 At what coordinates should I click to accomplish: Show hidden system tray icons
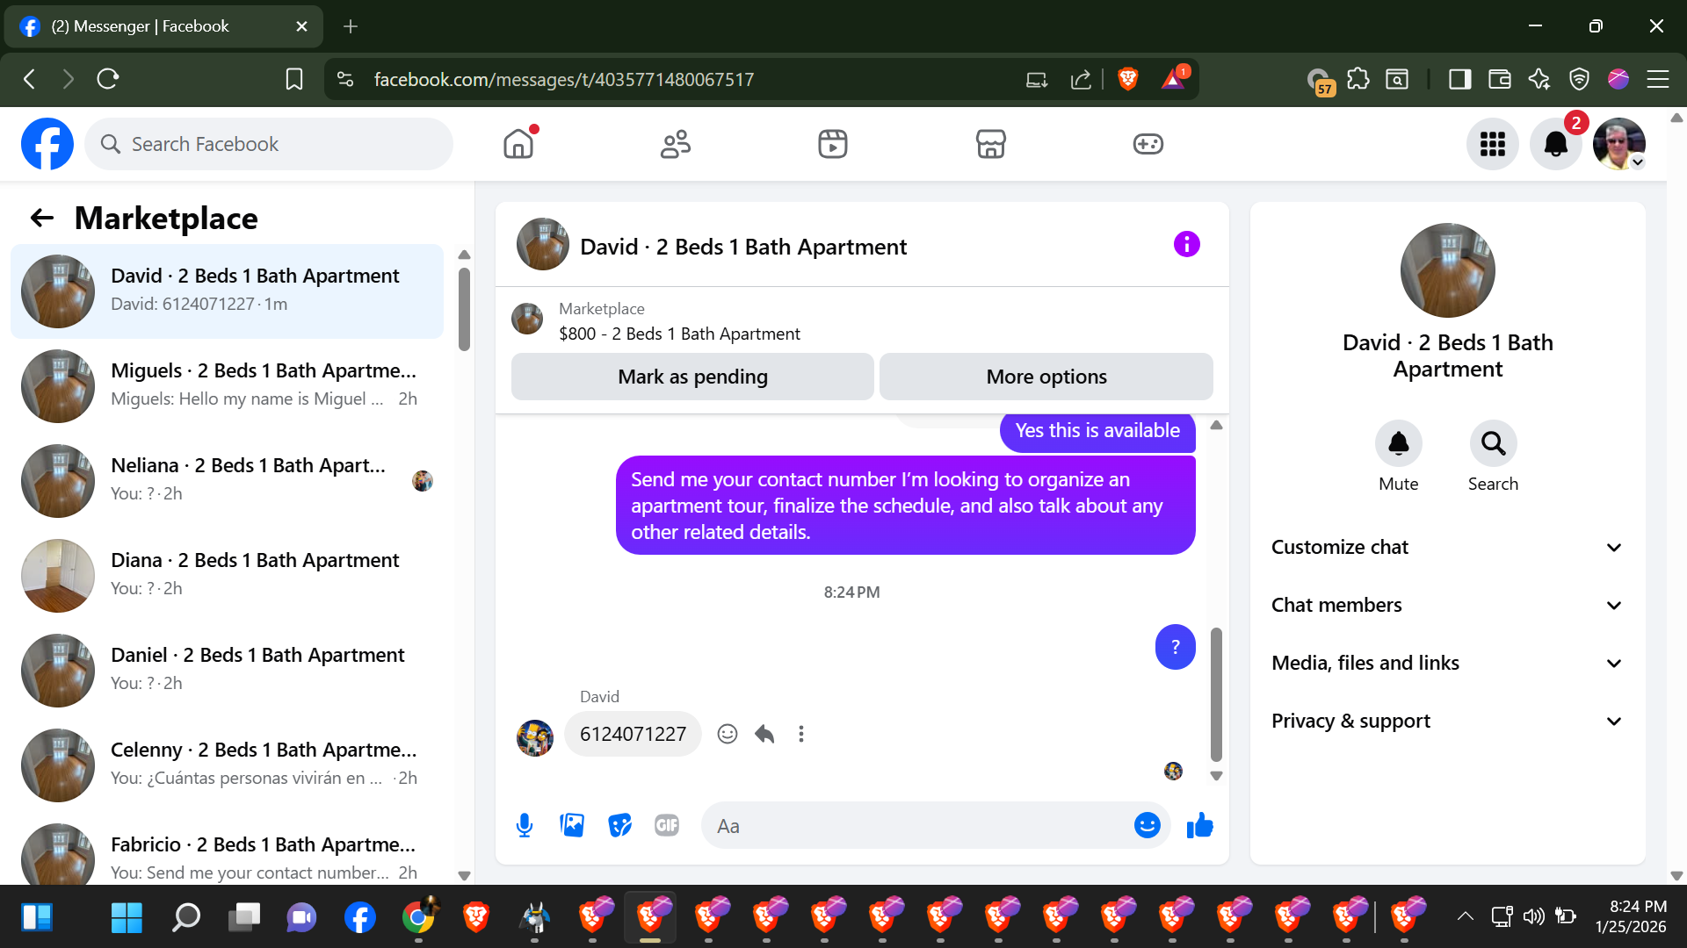1465,916
